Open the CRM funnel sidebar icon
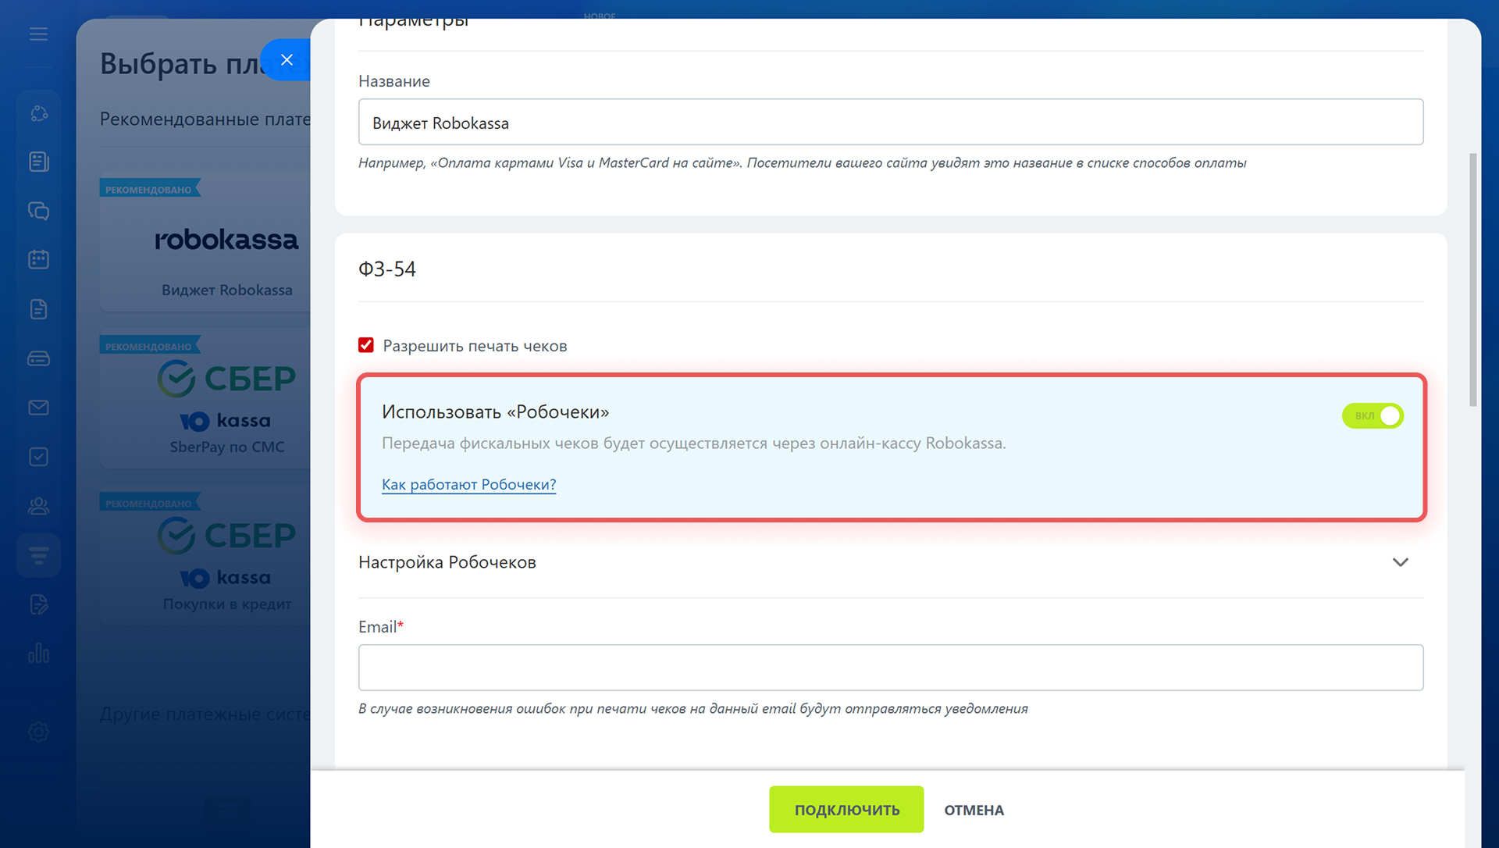This screenshot has height=848, width=1499. pos(38,555)
